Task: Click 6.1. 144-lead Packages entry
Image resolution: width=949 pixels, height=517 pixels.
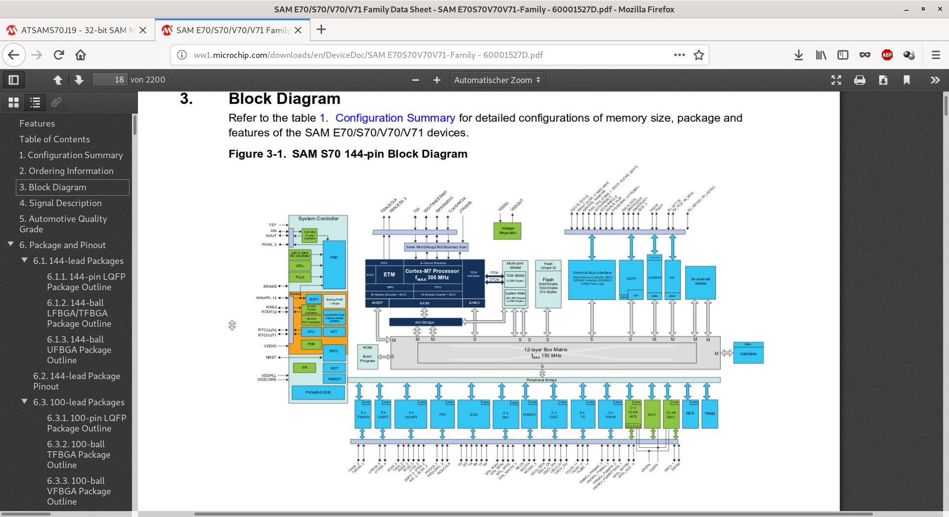Action: [x=78, y=261]
